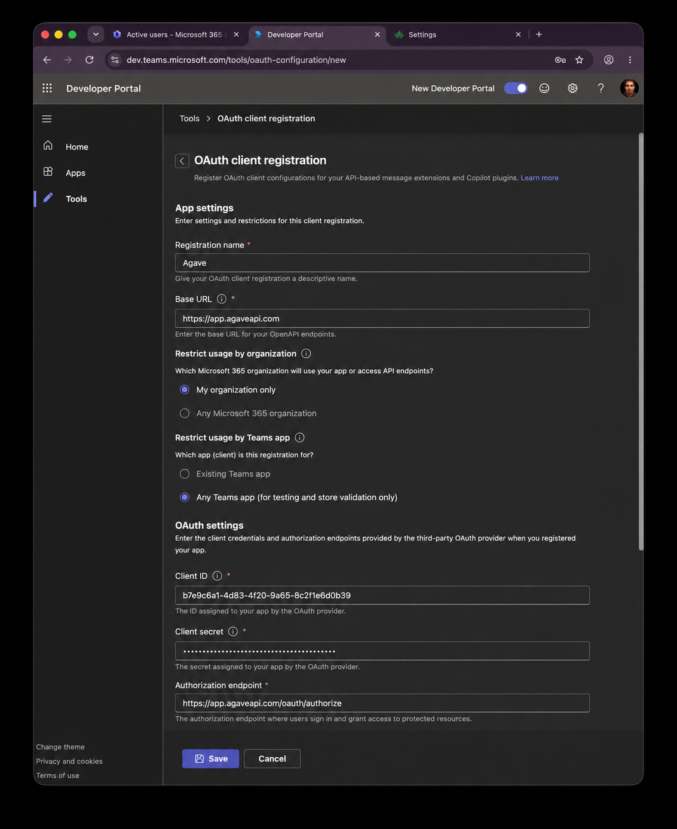Click the Tools breadcrumb link
The height and width of the screenshot is (829, 677).
189,118
